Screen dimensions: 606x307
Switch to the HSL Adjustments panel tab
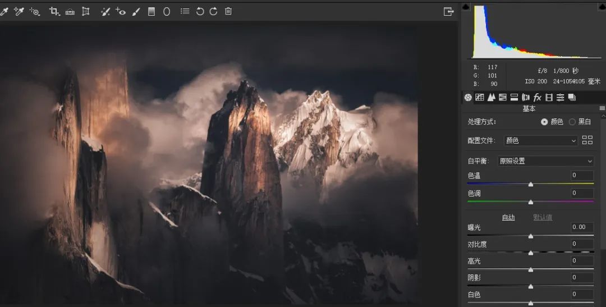click(503, 98)
